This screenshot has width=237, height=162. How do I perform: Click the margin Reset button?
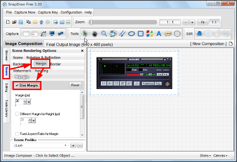(x=75, y=85)
